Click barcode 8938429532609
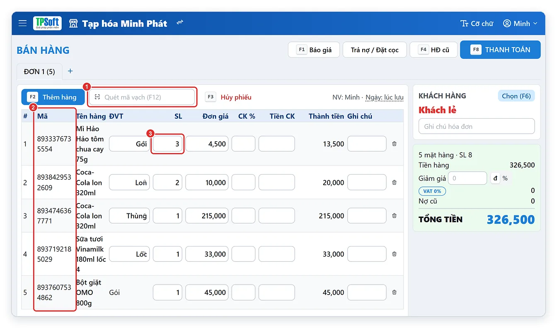This screenshot has width=557, height=328. [54, 182]
